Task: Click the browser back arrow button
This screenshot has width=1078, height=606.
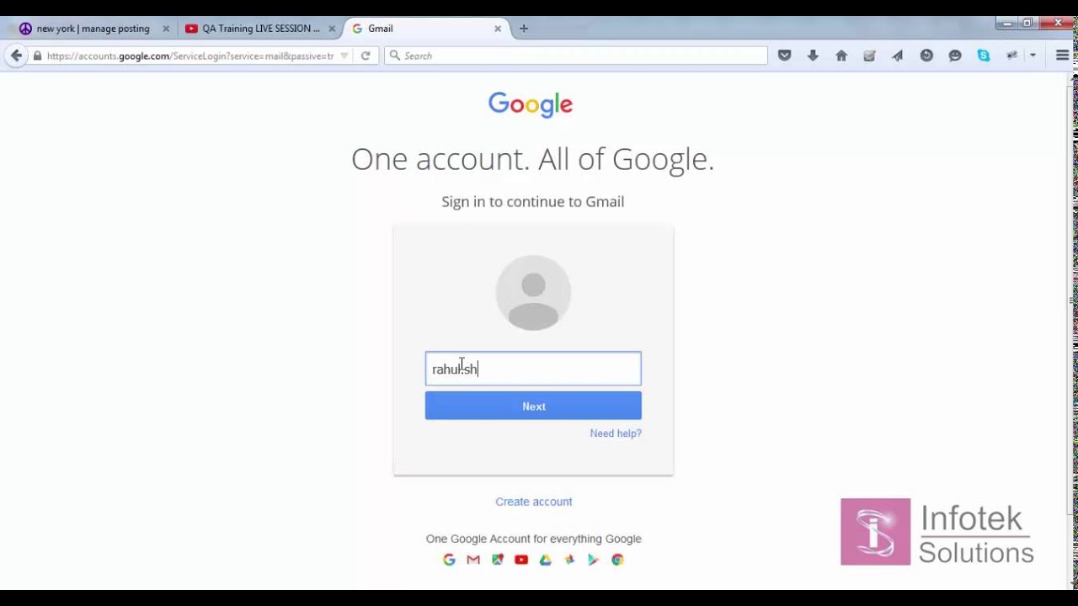Action: [16, 56]
